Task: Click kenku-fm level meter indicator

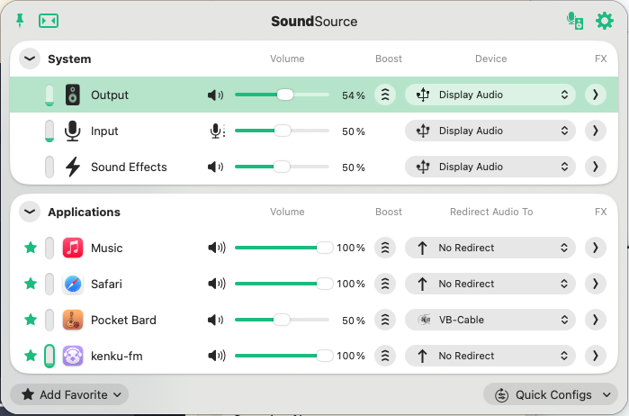Action: tap(49, 356)
